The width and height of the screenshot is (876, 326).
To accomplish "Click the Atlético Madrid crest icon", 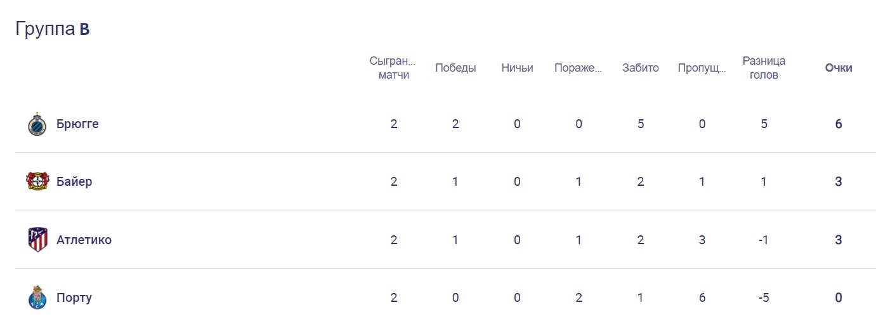I will pyautogui.click(x=37, y=240).
